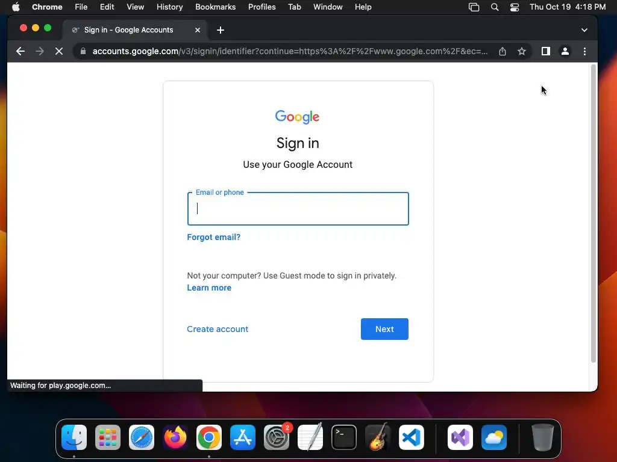Click the Next button
Image resolution: width=617 pixels, height=462 pixels.
click(384, 329)
